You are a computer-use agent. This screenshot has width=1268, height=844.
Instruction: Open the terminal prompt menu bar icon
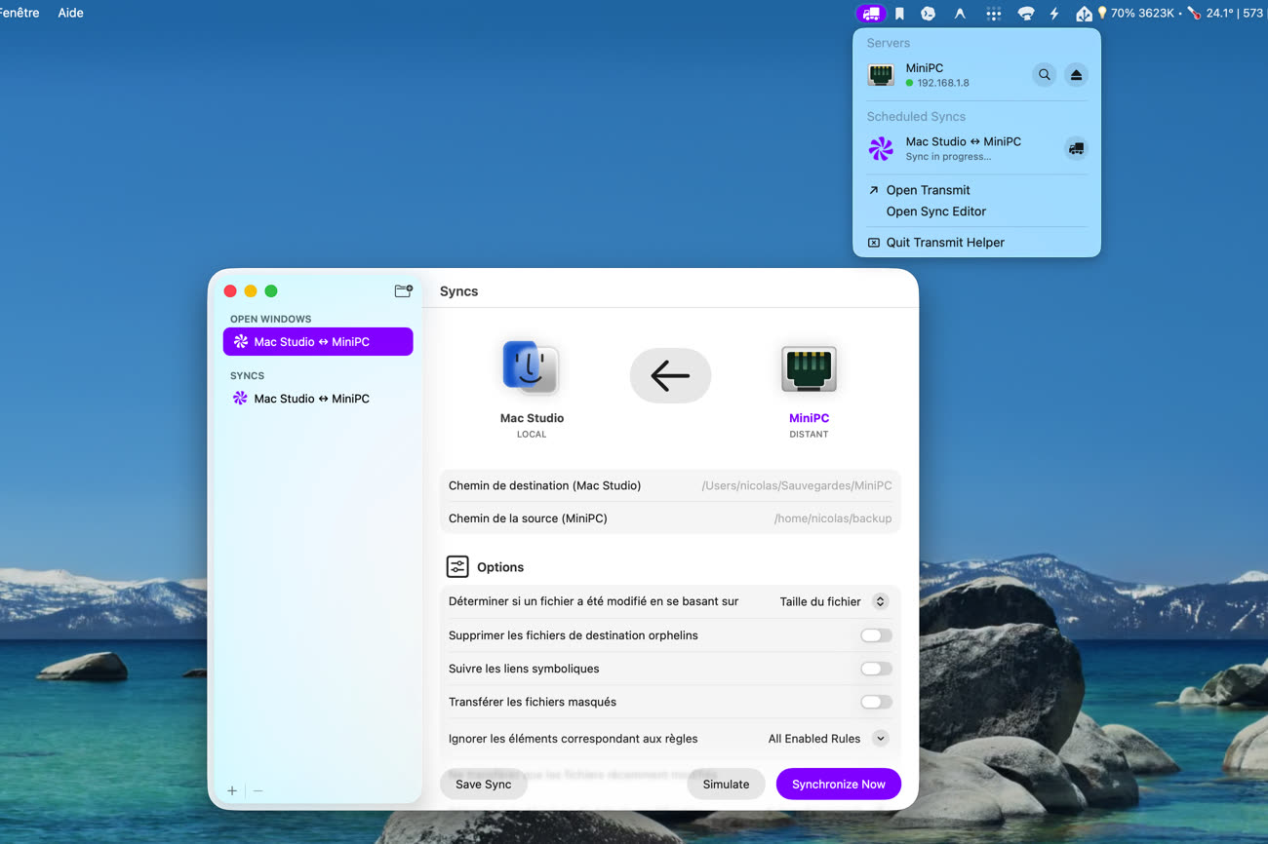tap(929, 14)
